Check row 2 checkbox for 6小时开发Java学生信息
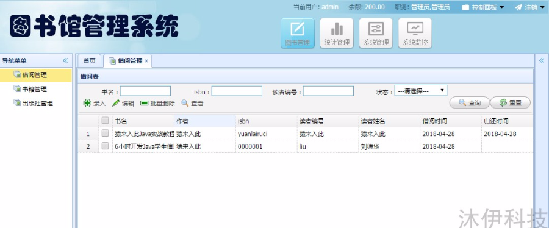549x228 pixels. [x=105, y=146]
